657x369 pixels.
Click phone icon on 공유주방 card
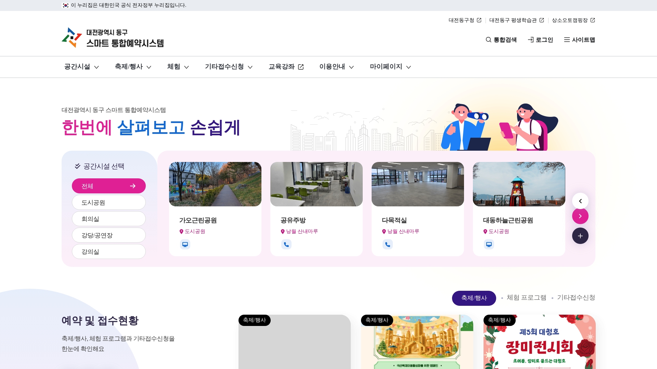pyautogui.click(x=286, y=244)
